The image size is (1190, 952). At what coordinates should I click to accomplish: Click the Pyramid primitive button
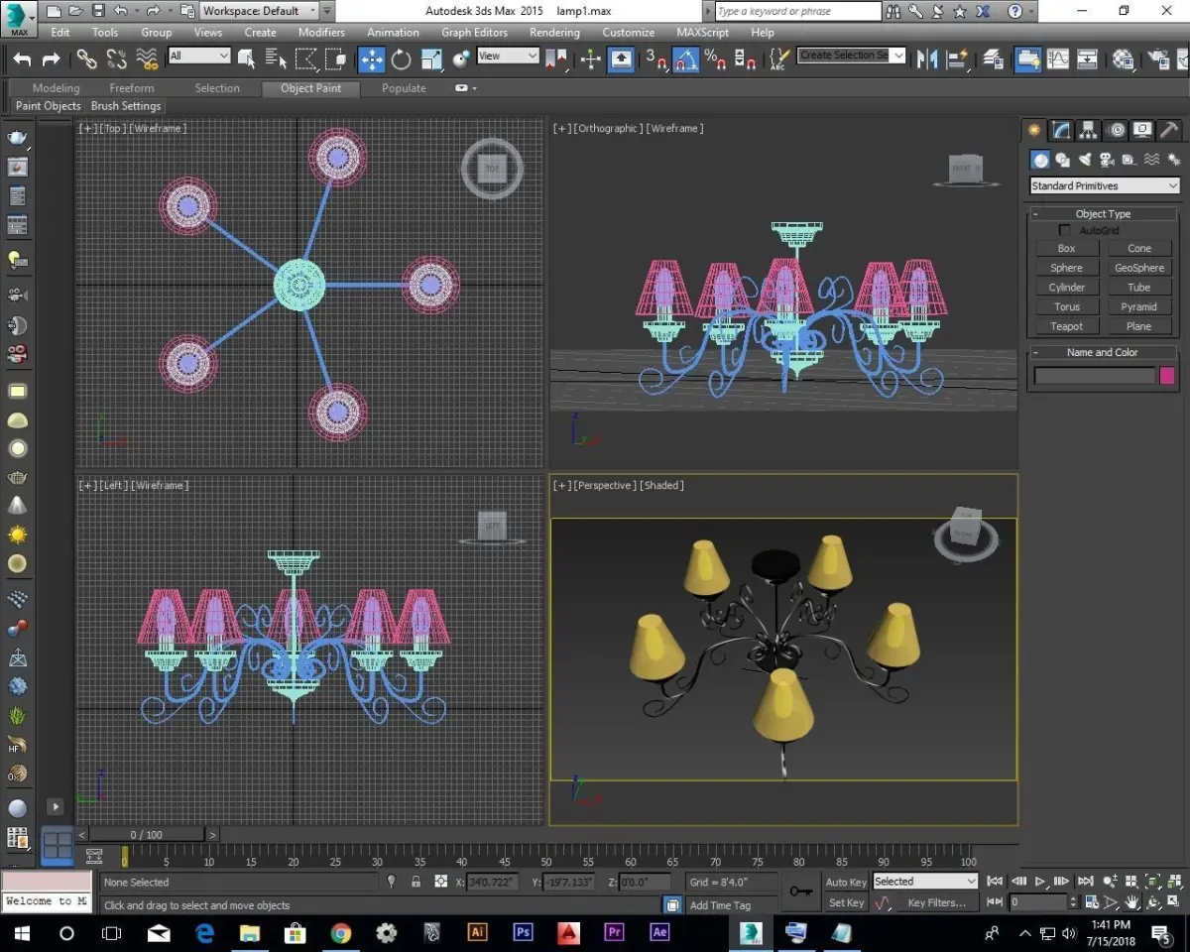point(1138,307)
